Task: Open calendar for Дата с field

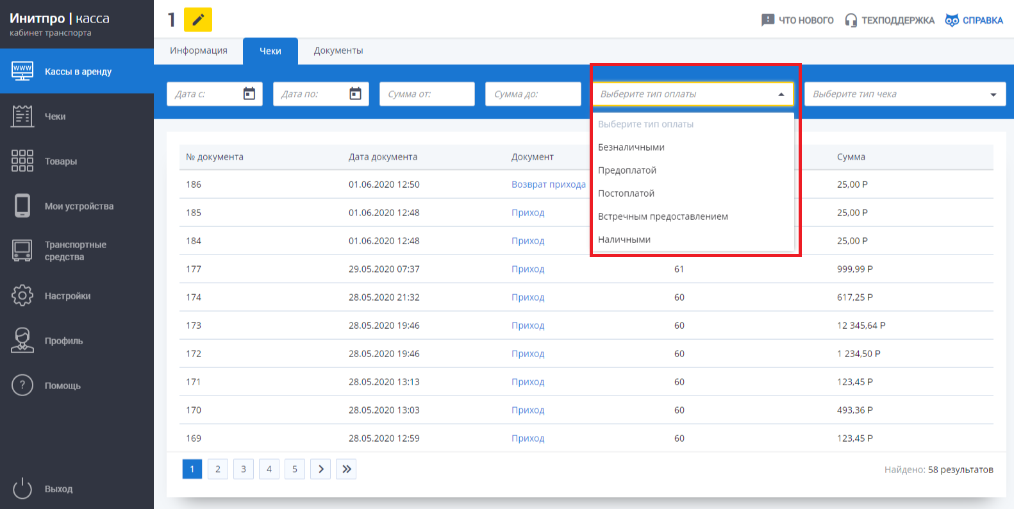Action: 249,94
